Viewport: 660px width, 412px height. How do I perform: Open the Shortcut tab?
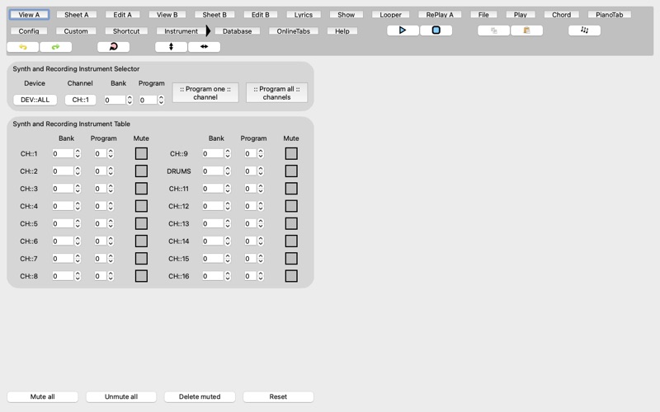[x=126, y=31]
